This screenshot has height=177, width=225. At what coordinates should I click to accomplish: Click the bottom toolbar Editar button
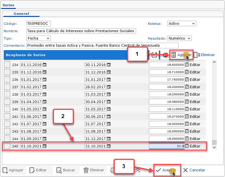[41, 170]
